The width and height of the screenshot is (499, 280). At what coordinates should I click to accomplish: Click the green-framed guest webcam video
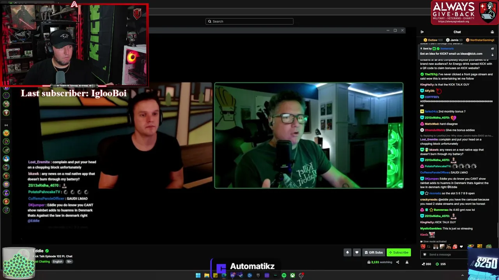tap(309, 135)
